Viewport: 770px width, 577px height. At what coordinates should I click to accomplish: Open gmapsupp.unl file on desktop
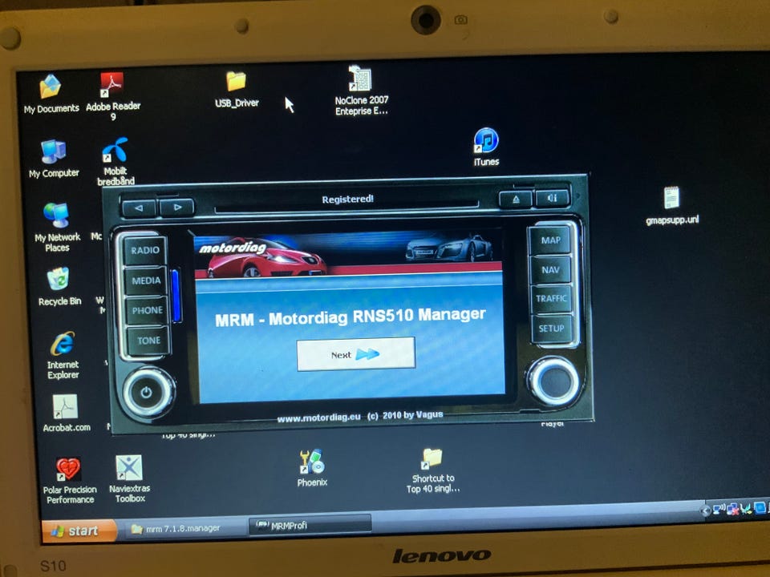tap(672, 206)
